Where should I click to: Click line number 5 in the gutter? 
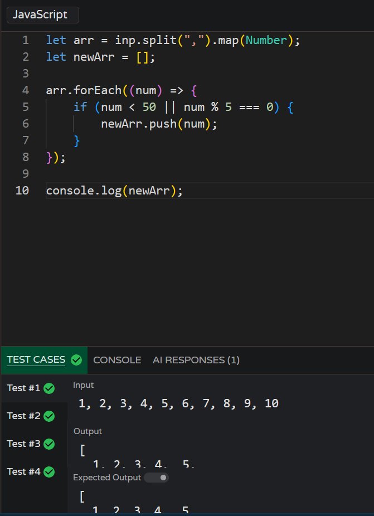pos(25,107)
